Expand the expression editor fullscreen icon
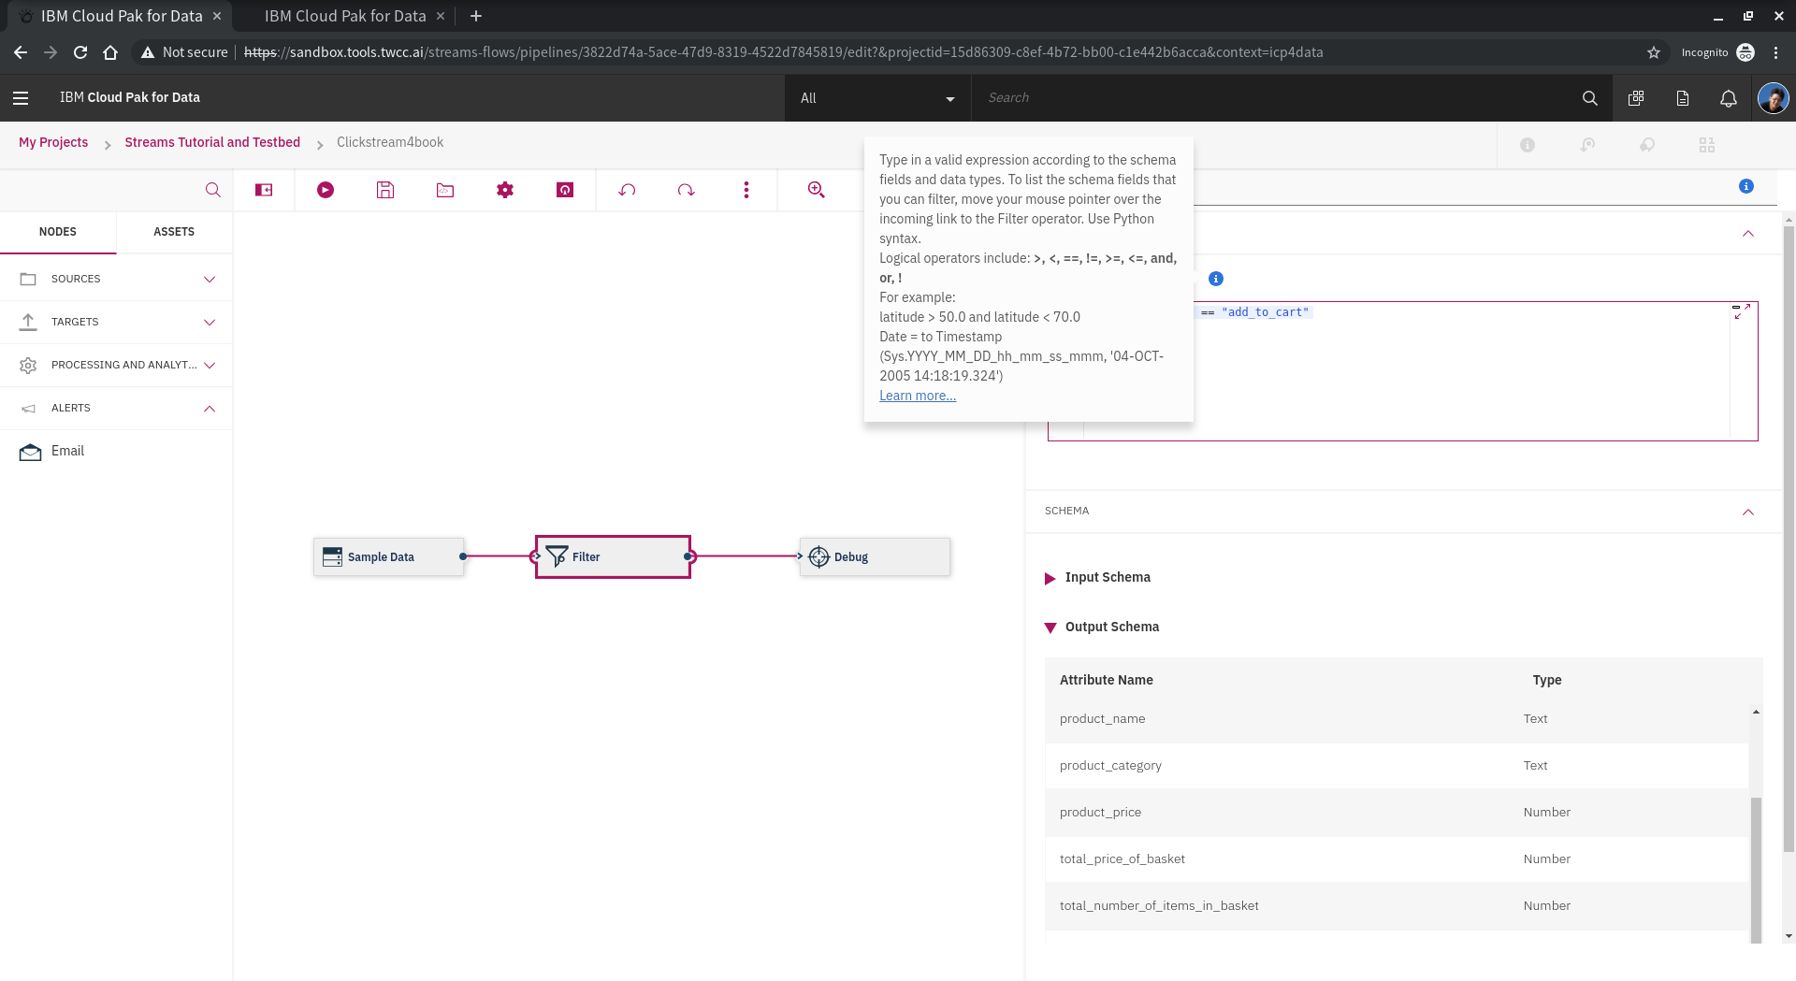The height and width of the screenshot is (981, 1796). pos(1742,311)
